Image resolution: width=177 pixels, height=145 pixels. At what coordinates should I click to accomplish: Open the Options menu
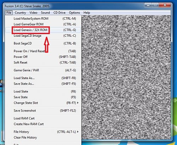[74, 13]
